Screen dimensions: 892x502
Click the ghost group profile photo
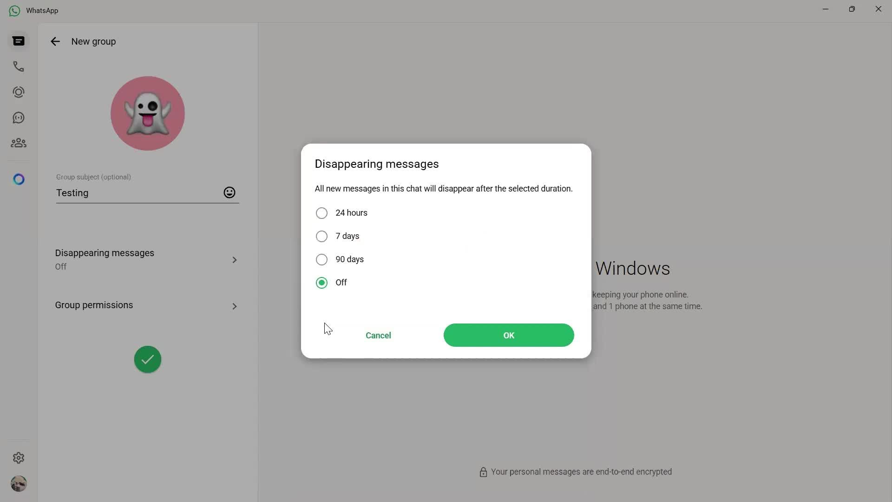pyautogui.click(x=147, y=113)
